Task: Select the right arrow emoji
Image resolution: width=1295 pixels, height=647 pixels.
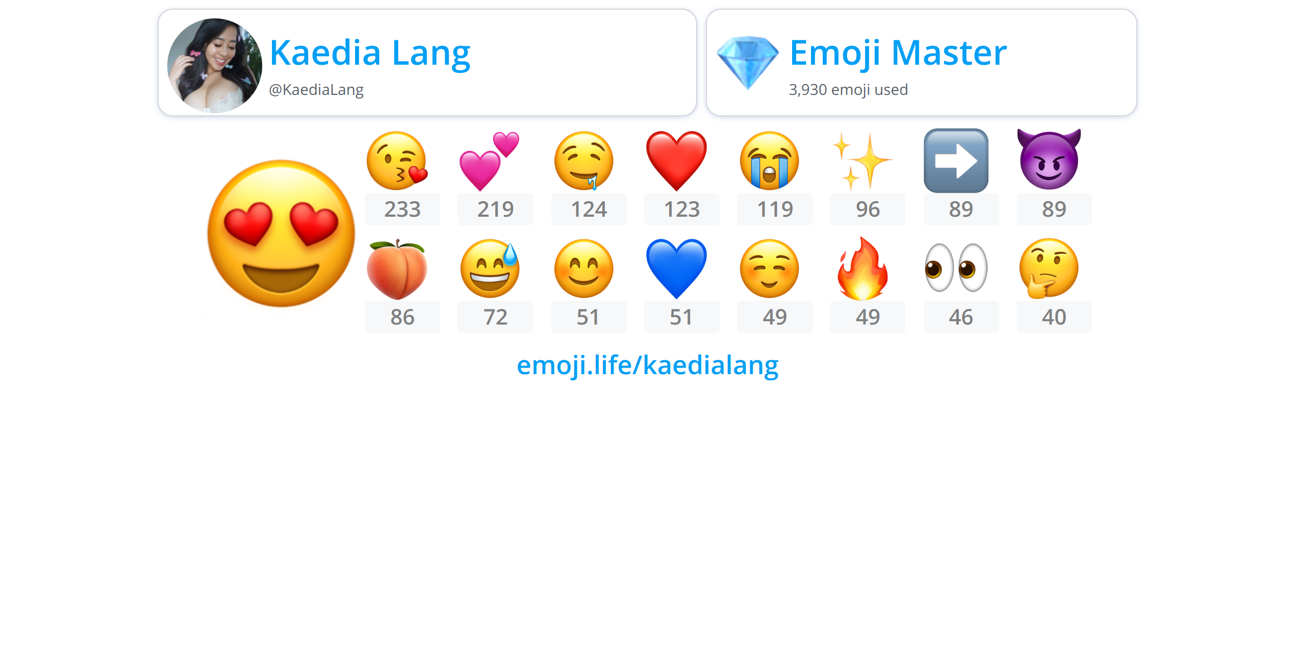Action: [x=956, y=161]
